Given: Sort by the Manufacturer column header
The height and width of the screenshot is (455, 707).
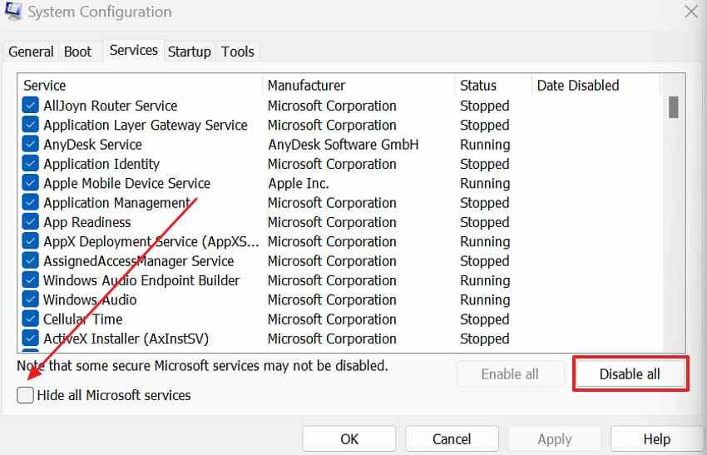Looking at the screenshot, I should click(358, 85).
